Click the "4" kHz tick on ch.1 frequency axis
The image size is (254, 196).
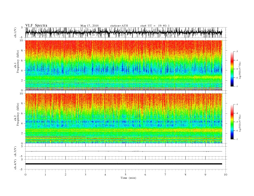click(x=22, y=70)
